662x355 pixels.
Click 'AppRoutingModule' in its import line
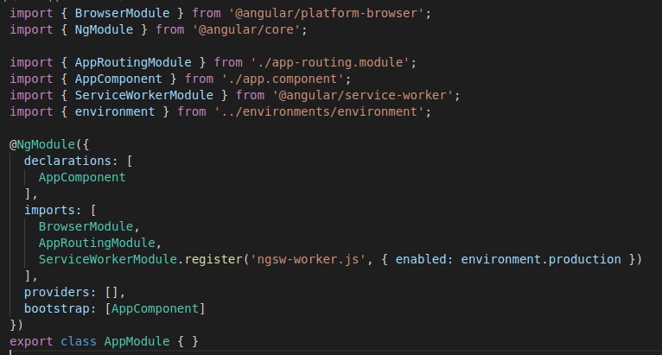pos(133,62)
